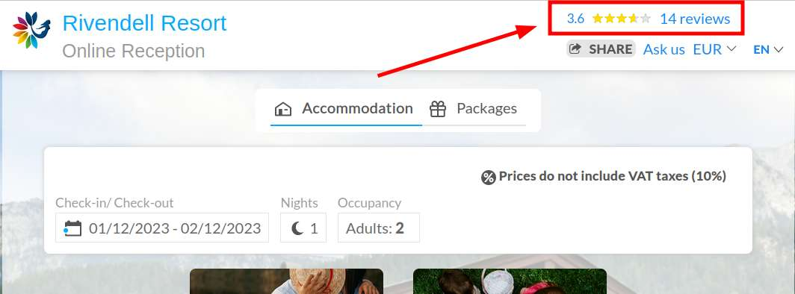Image resolution: width=795 pixels, height=294 pixels.
Task: Open the Ask us link
Action: coord(664,49)
